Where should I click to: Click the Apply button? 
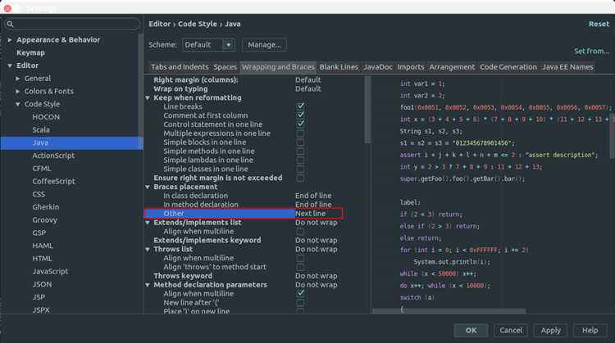coord(551,331)
